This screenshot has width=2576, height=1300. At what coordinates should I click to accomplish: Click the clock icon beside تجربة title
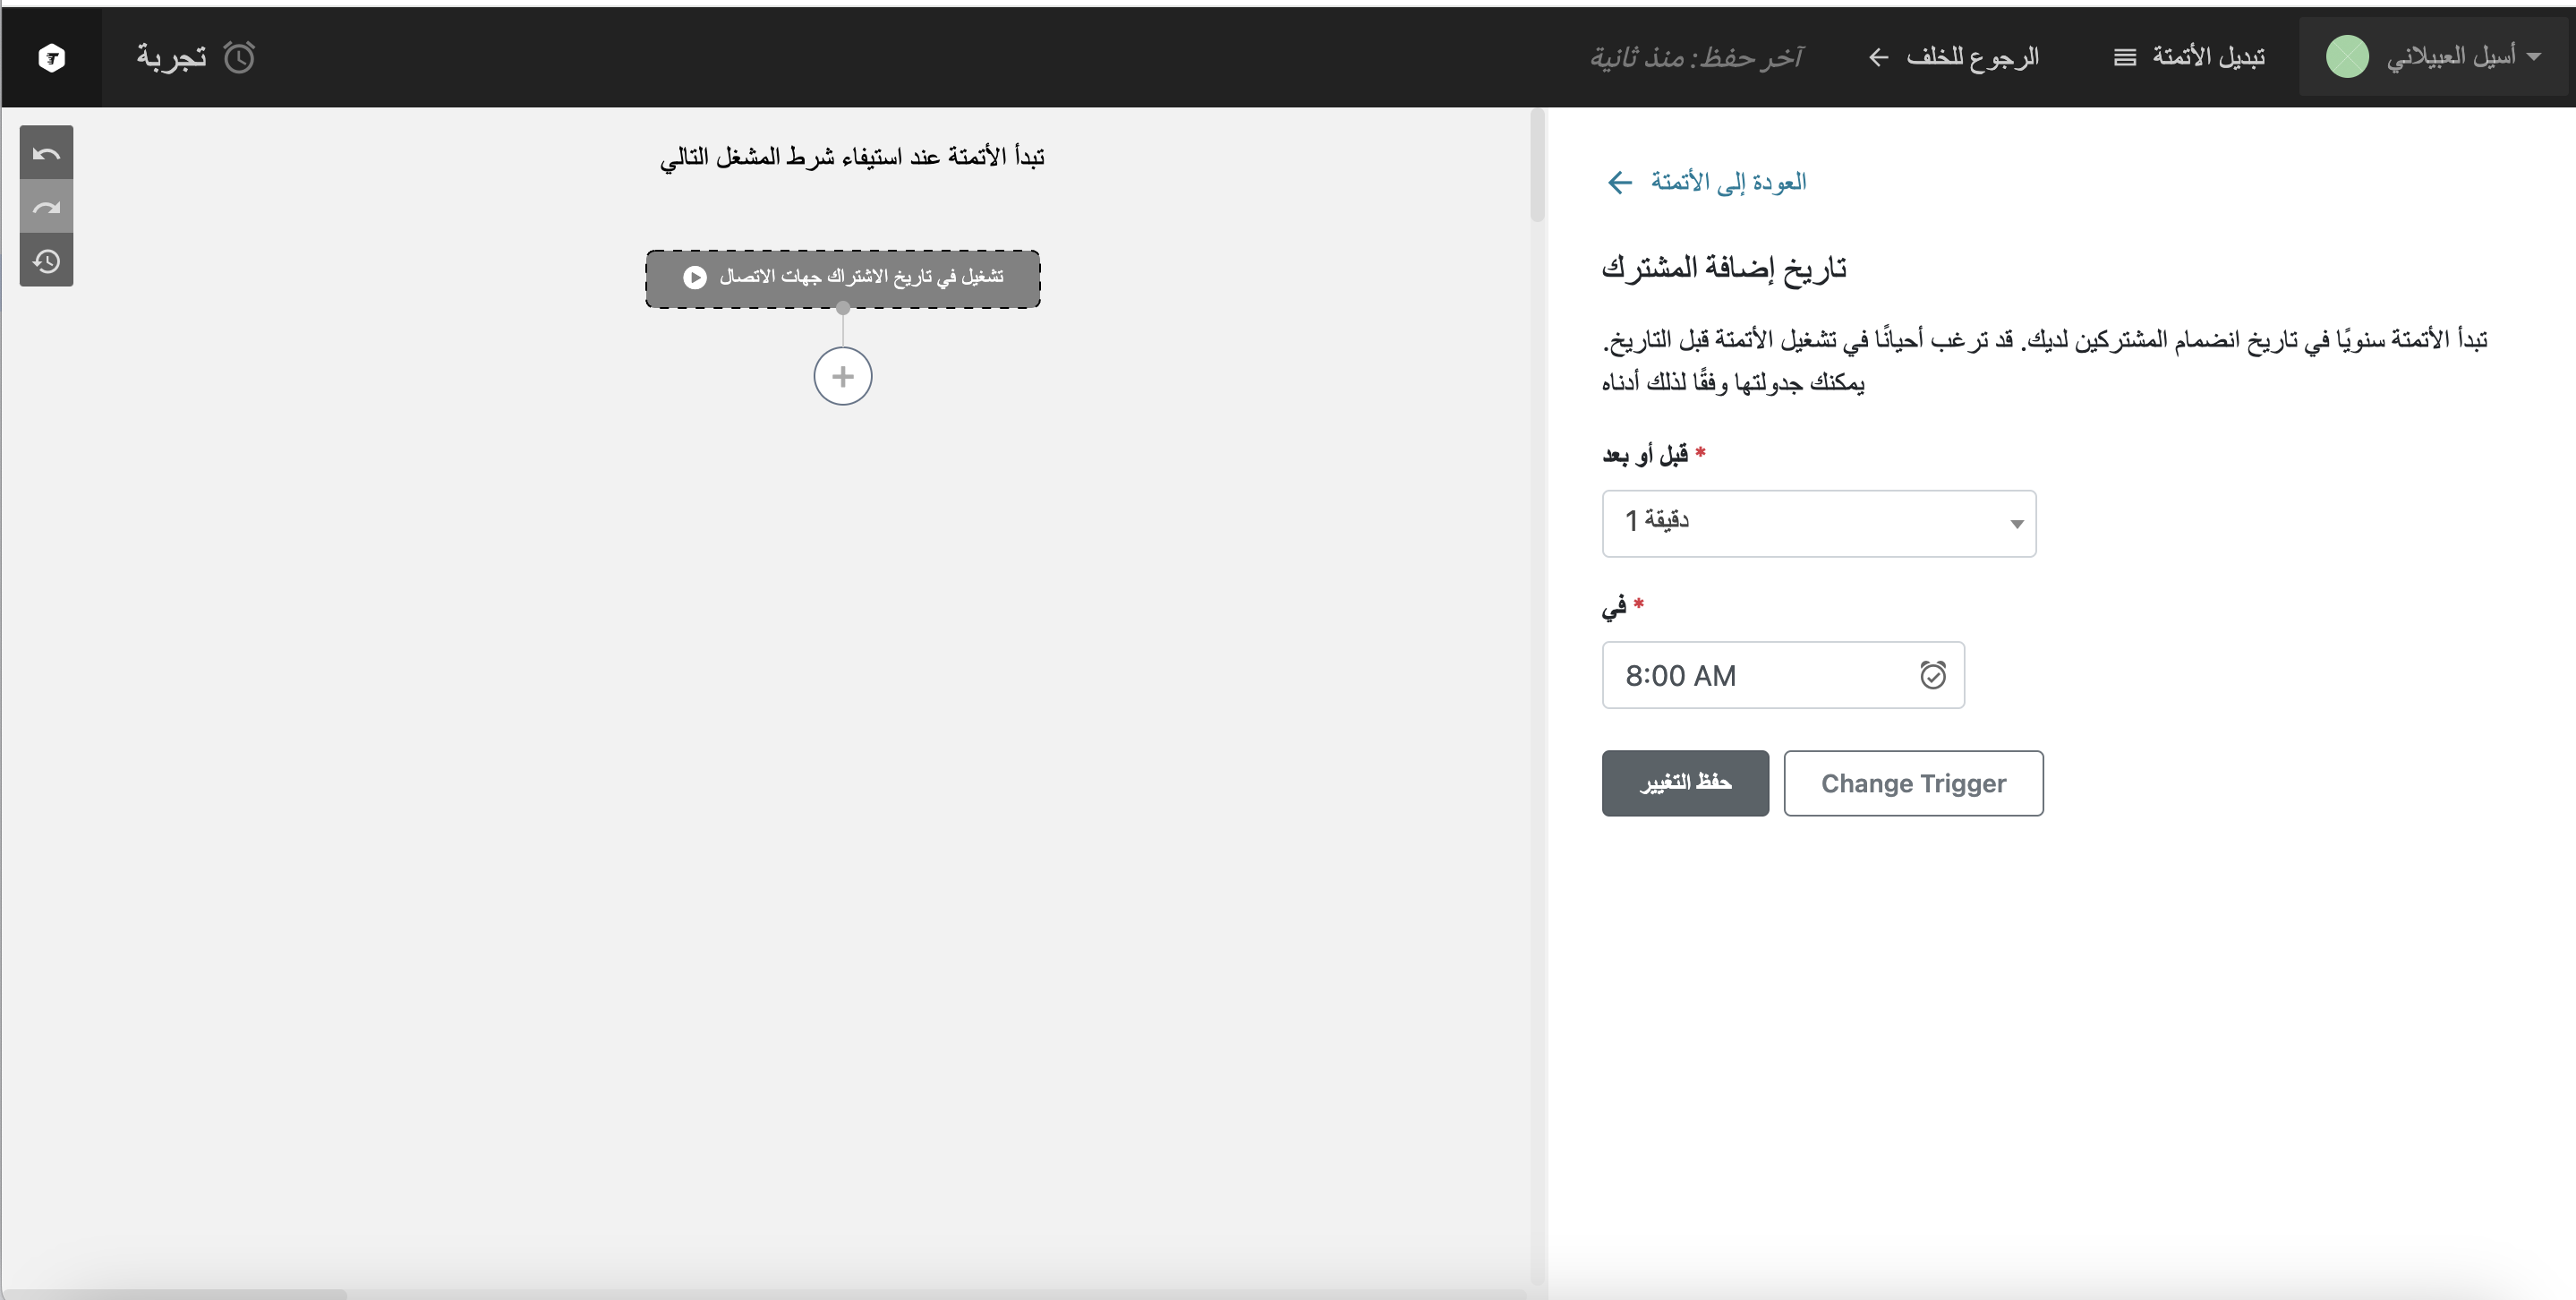[239, 57]
